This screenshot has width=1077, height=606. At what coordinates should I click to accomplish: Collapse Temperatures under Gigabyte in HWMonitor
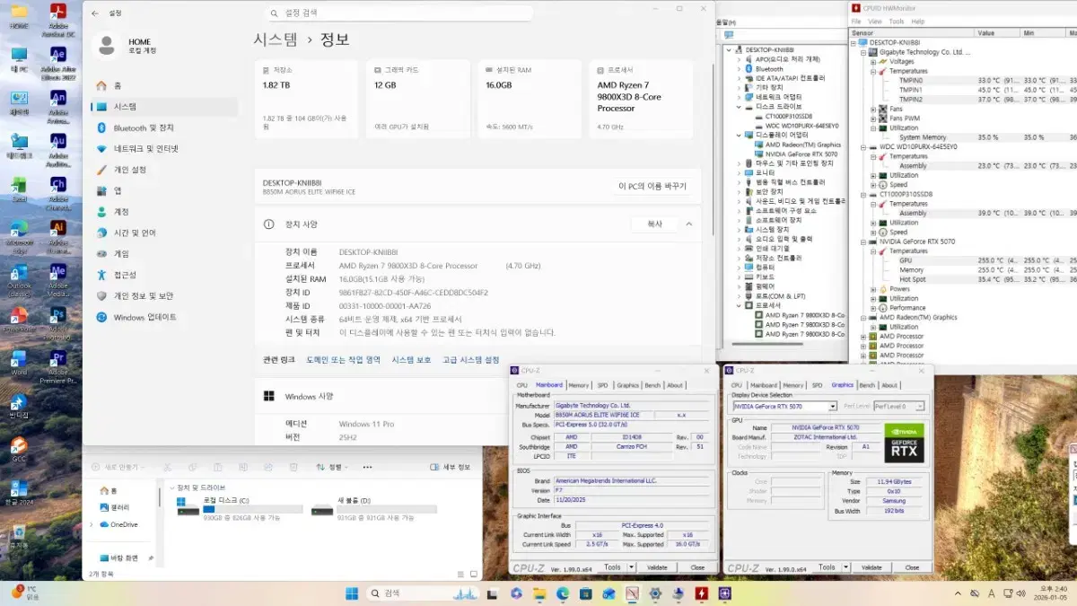(x=873, y=71)
